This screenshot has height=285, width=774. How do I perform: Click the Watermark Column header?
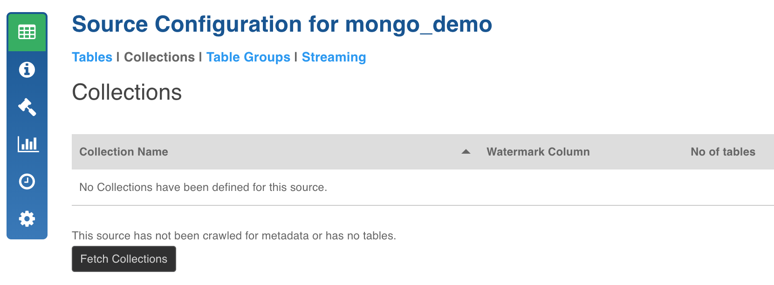click(538, 152)
